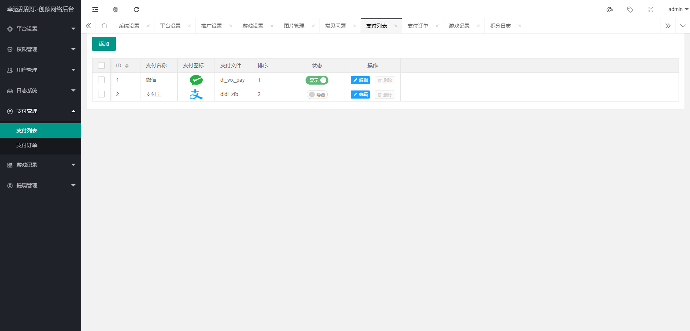Collapse the sidebar menu icon

click(95, 10)
